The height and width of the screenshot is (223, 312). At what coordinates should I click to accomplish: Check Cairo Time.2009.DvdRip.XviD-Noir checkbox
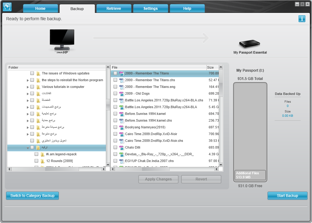(115, 134)
